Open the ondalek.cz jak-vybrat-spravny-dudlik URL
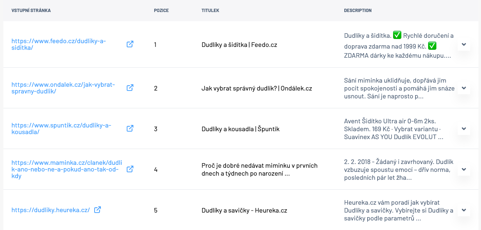 63,88
